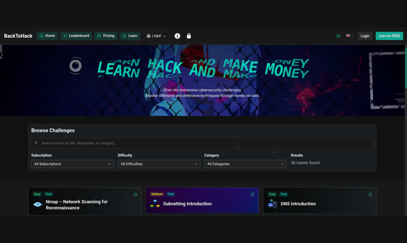Open the Learn section

click(130, 36)
